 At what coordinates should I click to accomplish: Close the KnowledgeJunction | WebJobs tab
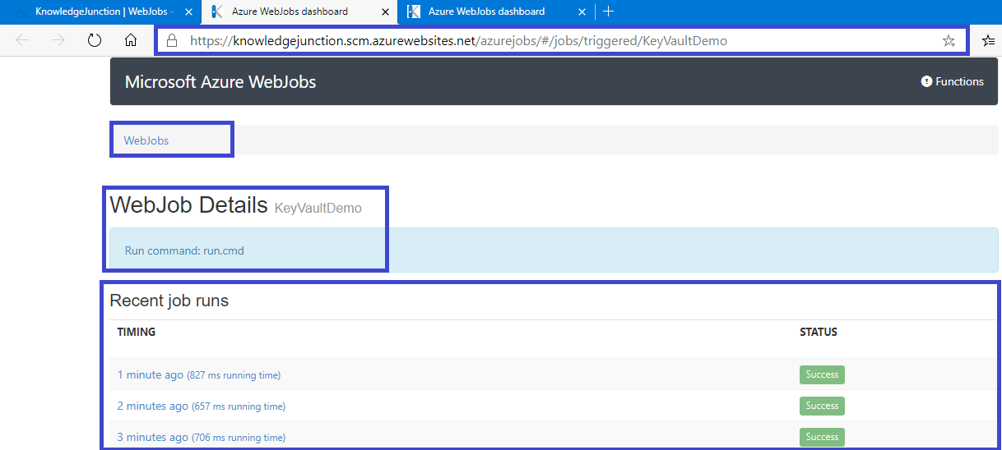(x=188, y=11)
